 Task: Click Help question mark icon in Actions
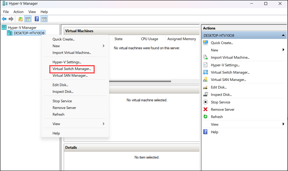[x=205, y=132]
